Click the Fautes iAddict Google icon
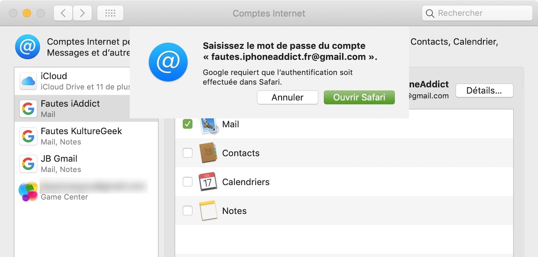This screenshot has height=257, width=538. click(x=28, y=109)
